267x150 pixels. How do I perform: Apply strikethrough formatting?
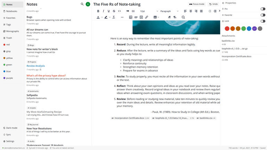point(114,11)
